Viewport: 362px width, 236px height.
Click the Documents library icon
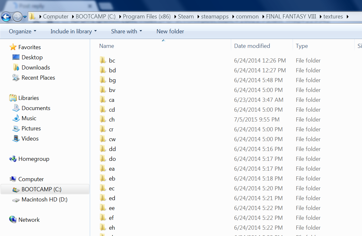[x=16, y=108]
